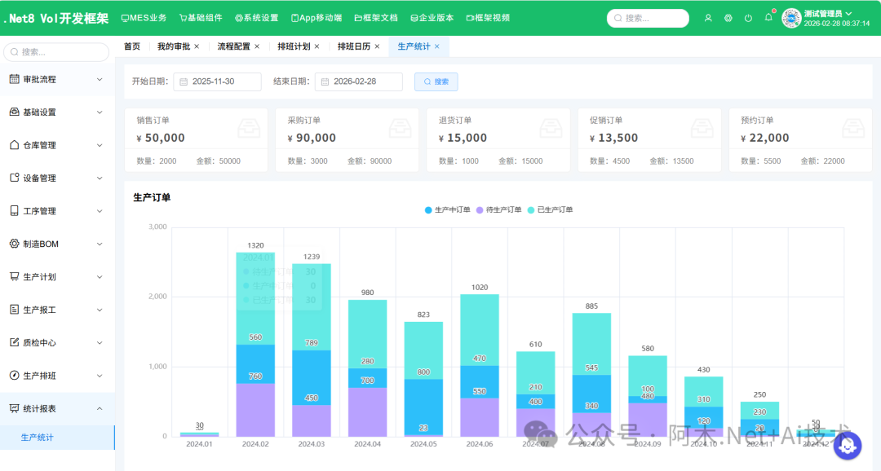Image resolution: width=881 pixels, height=471 pixels.
Task: Click the quality center edit icon
Action: click(14, 342)
